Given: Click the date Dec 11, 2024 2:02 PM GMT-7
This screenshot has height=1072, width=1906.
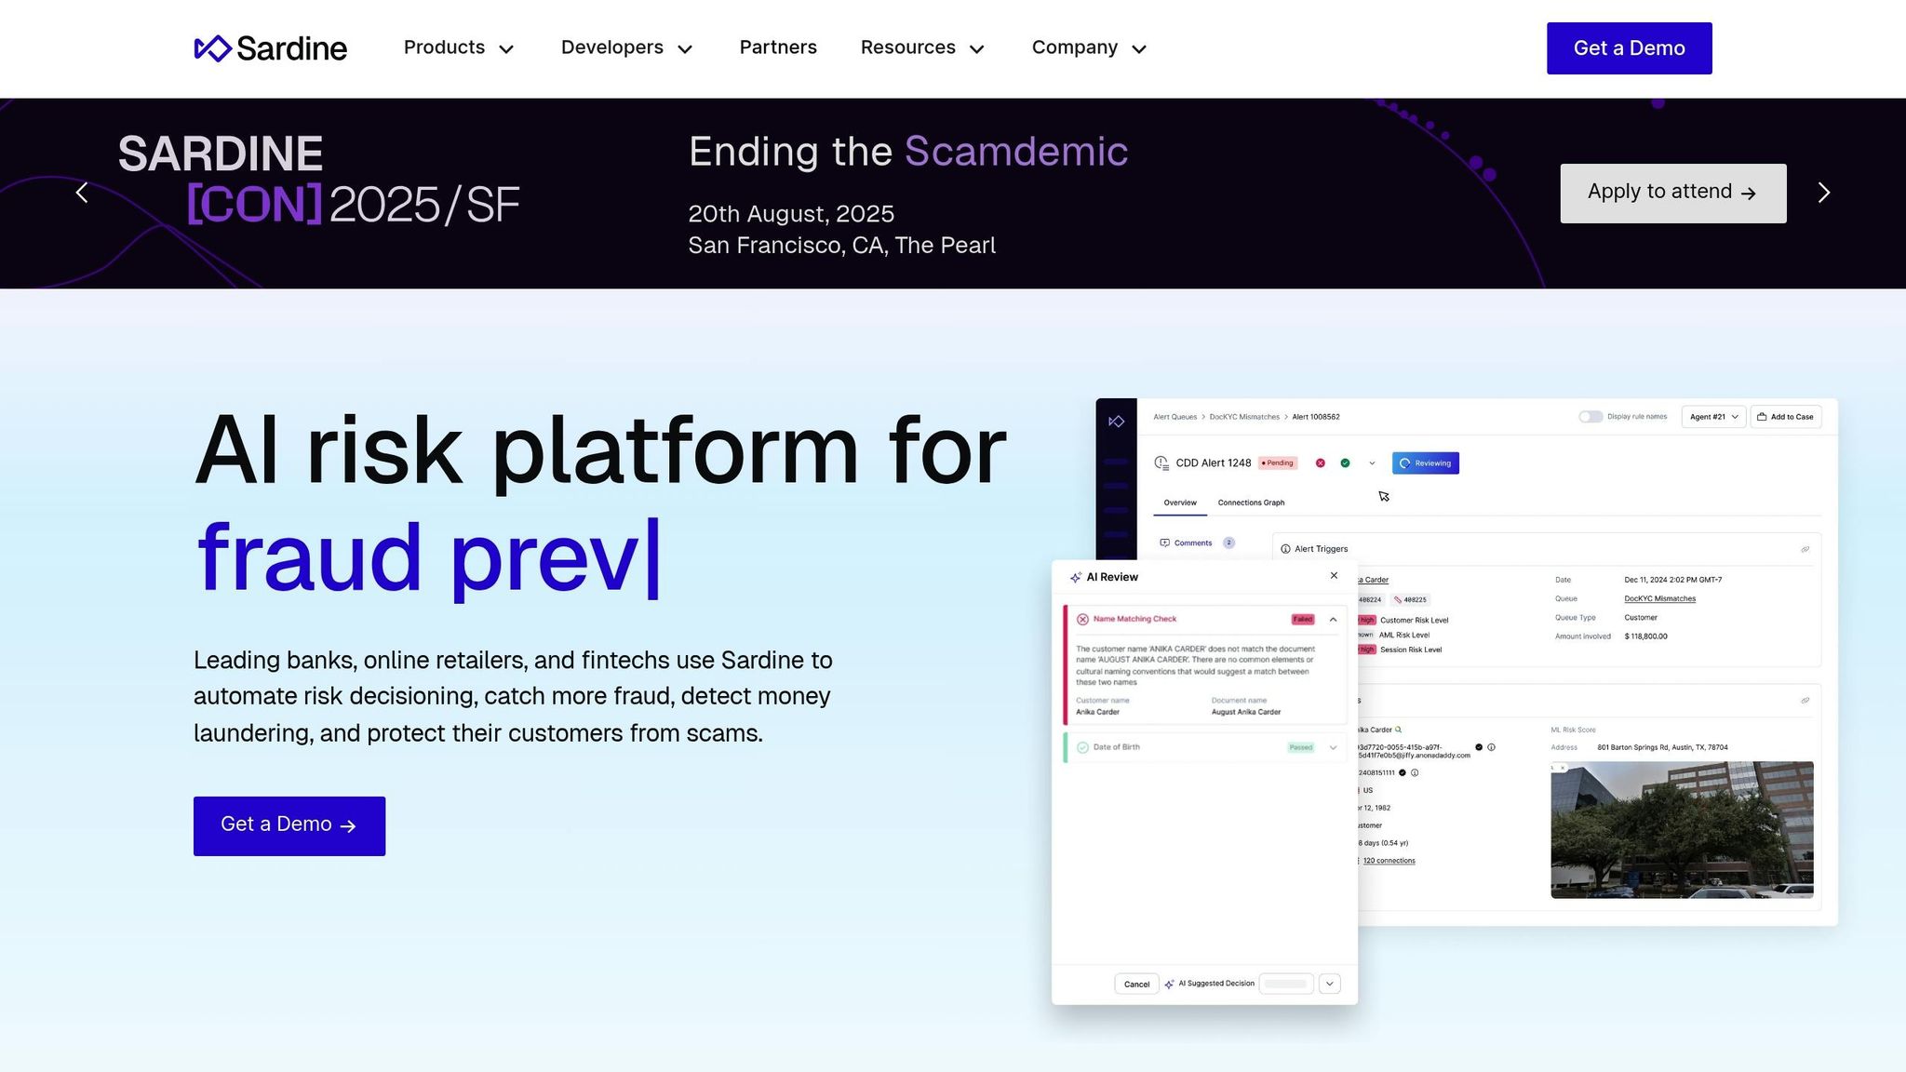Looking at the screenshot, I should tap(1673, 580).
